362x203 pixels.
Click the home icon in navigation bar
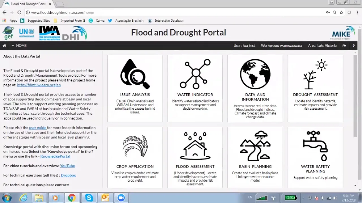click(x=4, y=46)
